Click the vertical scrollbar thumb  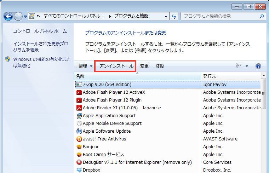click(x=263, y=94)
